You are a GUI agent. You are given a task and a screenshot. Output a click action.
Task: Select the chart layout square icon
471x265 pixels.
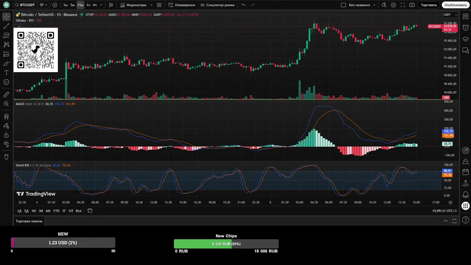click(x=343, y=5)
